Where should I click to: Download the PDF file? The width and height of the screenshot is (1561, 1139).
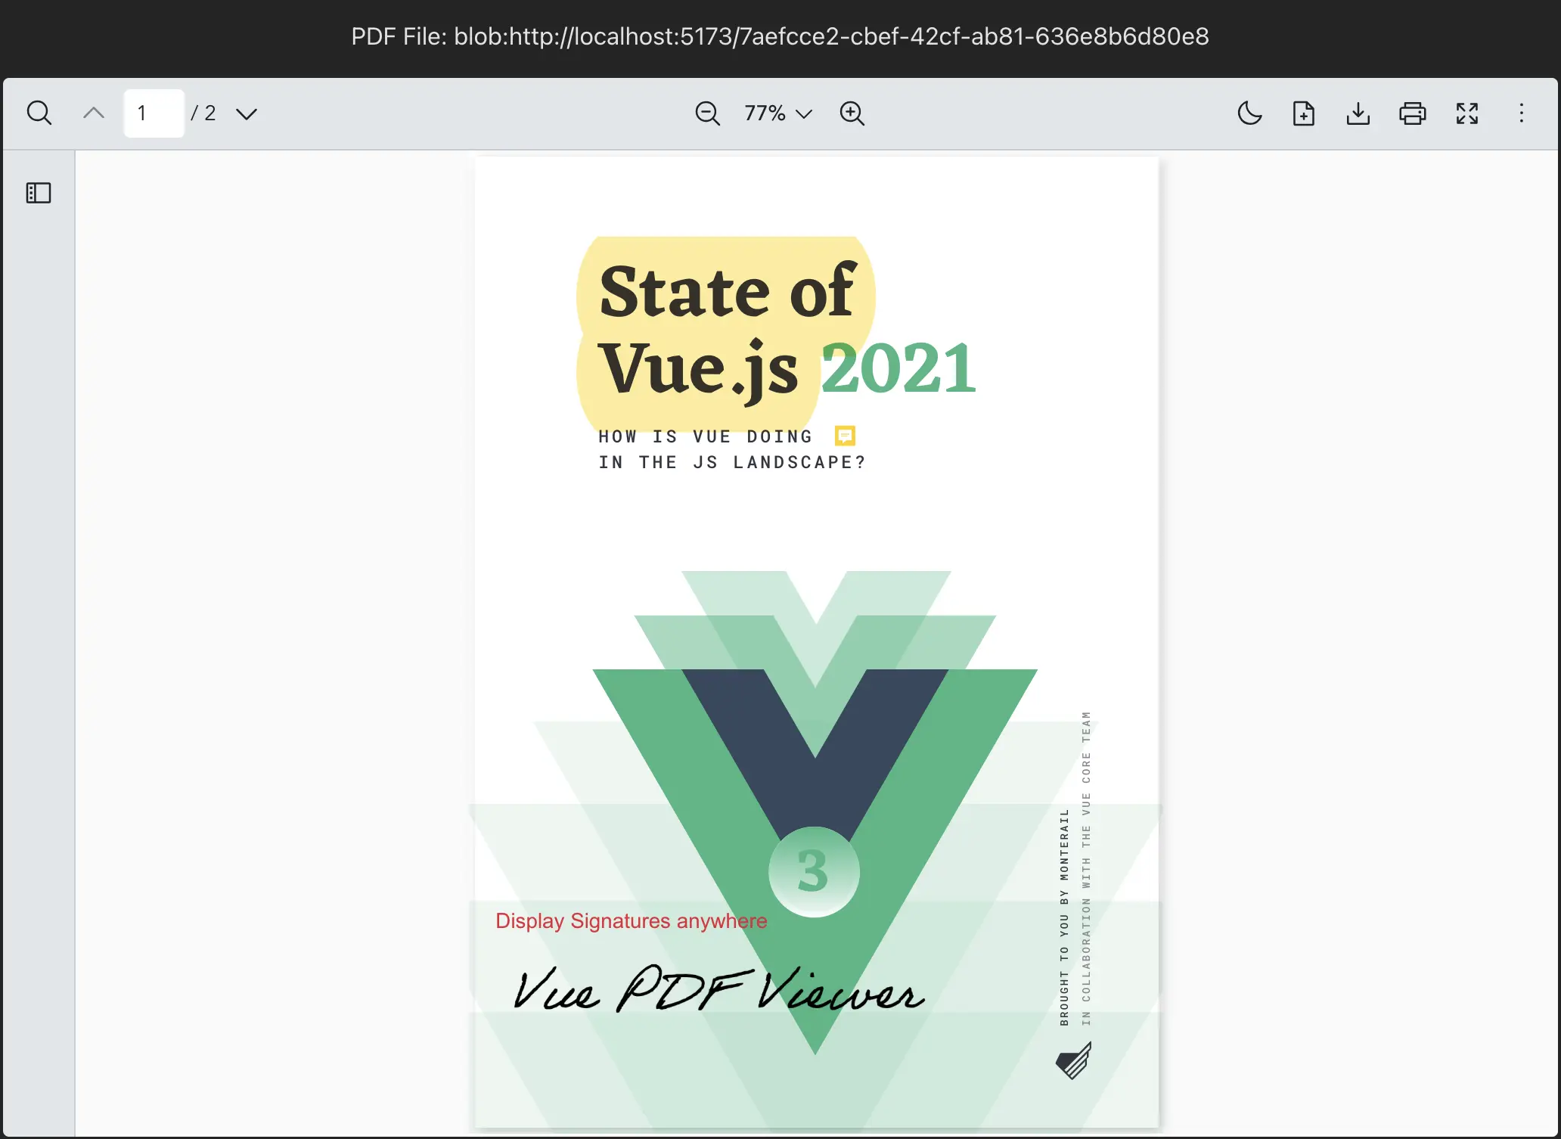click(1358, 113)
